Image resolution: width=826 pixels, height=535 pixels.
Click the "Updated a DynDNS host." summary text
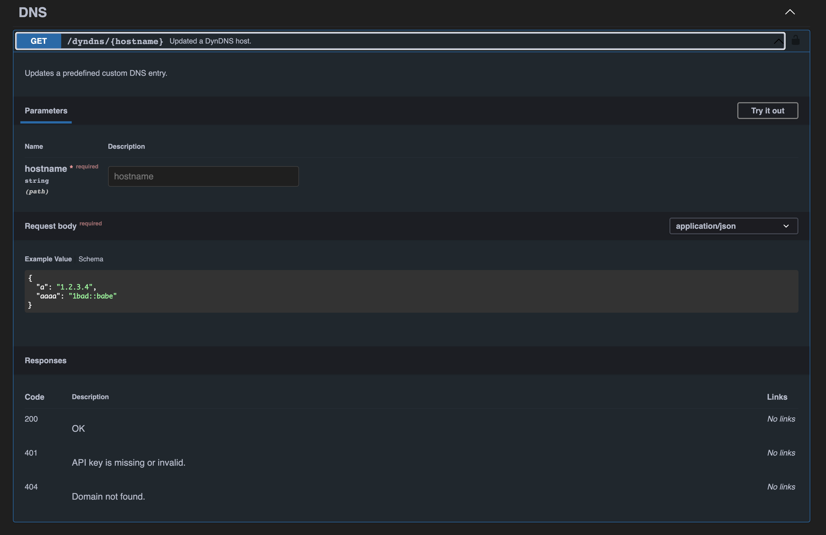(210, 41)
